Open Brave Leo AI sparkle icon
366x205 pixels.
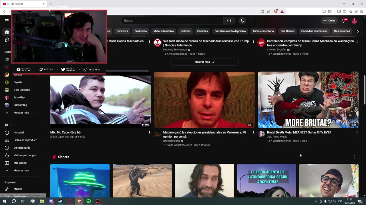(350, 11)
